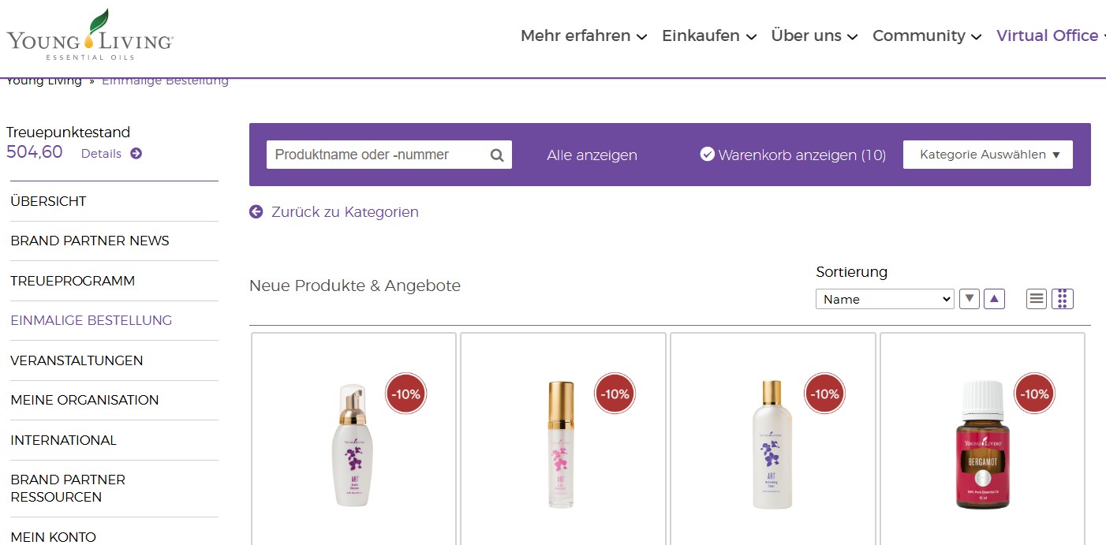Screen dimensions: 1106x545
Task: Click the Treuepunkte Details arrow icon
Action: pos(136,154)
